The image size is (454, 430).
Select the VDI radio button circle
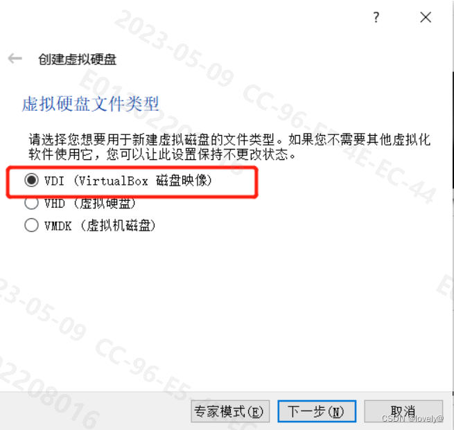31,180
